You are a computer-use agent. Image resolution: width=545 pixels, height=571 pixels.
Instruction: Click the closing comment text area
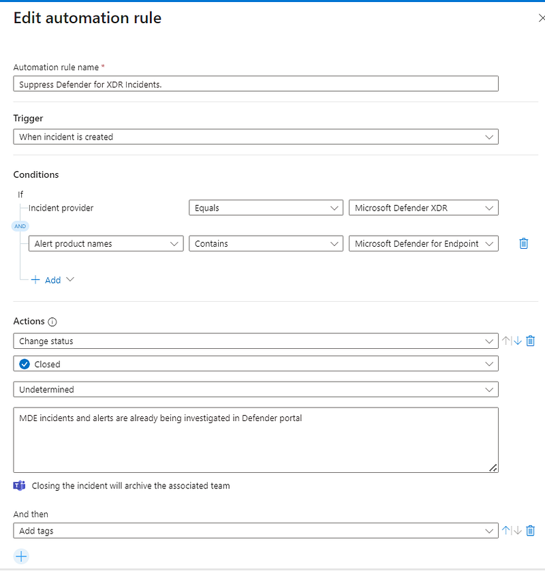point(255,440)
